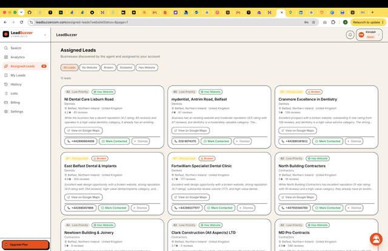This screenshot has height=251, width=388.
Task: Click the LeadBuzzer logo
Action: click(x=18, y=34)
